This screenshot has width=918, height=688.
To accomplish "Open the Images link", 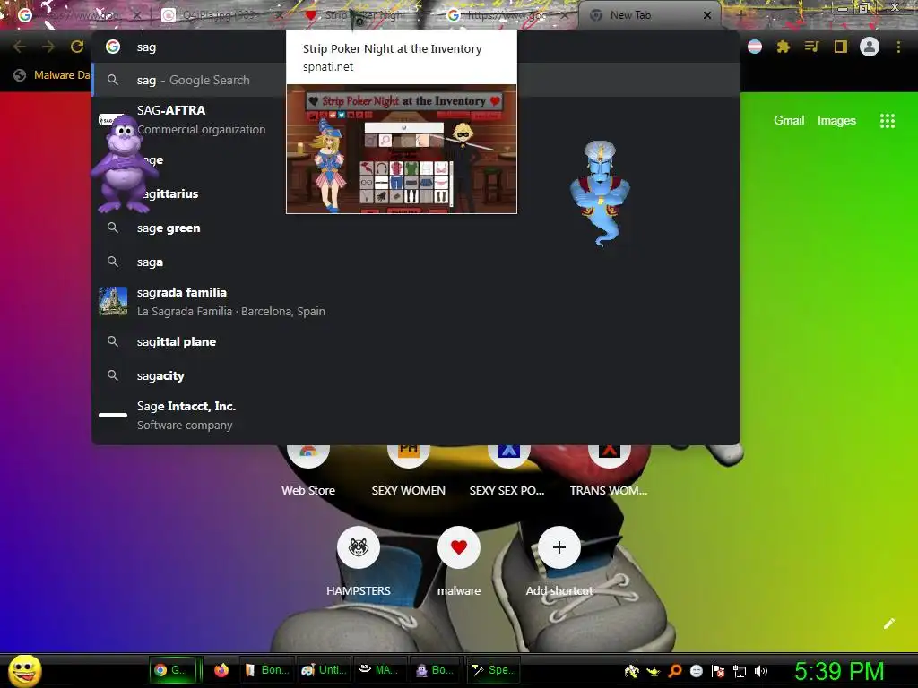I will (836, 121).
